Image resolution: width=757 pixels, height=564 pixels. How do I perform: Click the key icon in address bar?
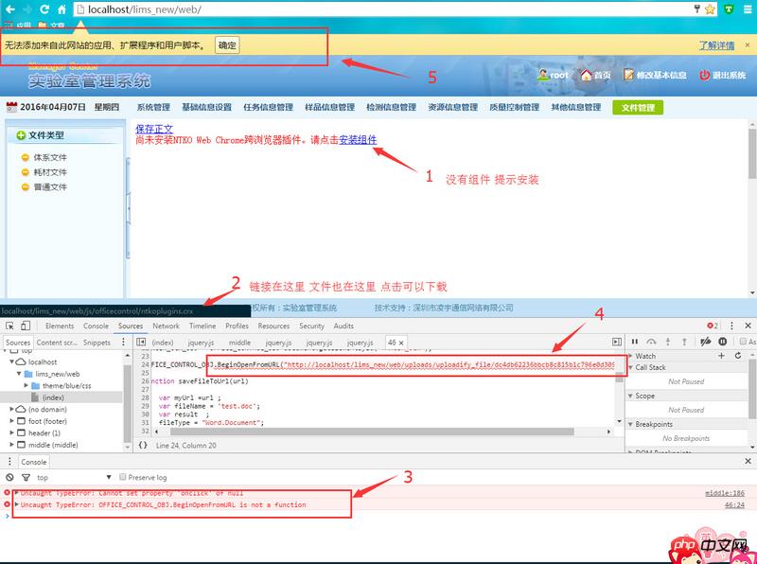pos(697,9)
